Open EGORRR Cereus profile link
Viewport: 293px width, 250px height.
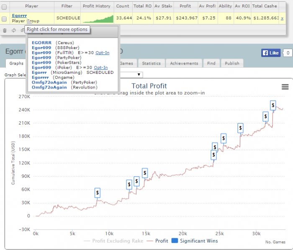coord(41,43)
